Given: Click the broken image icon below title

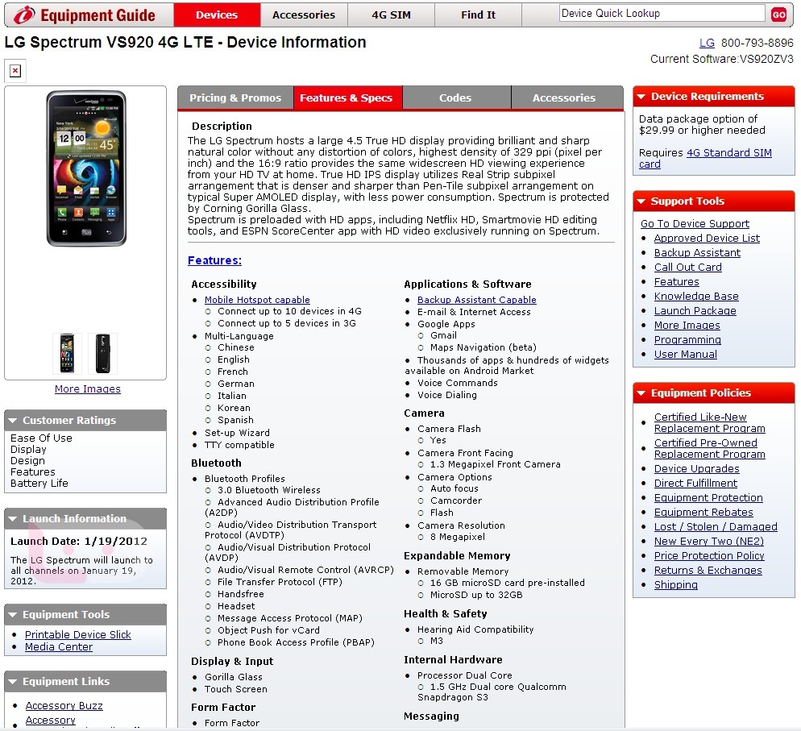Looking at the screenshot, I should (x=15, y=70).
